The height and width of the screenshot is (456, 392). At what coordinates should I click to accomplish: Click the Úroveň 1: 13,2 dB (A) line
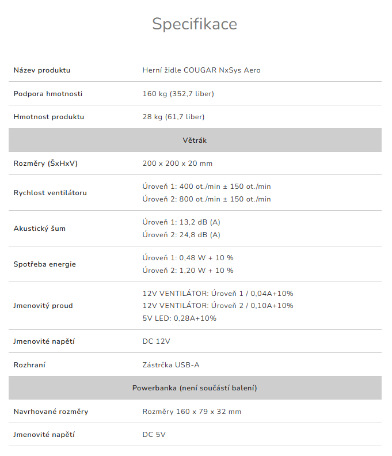coord(181,222)
